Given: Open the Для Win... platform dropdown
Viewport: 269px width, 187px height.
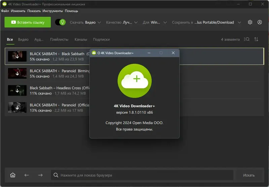Looking at the screenshot, I should [x=155, y=22].
